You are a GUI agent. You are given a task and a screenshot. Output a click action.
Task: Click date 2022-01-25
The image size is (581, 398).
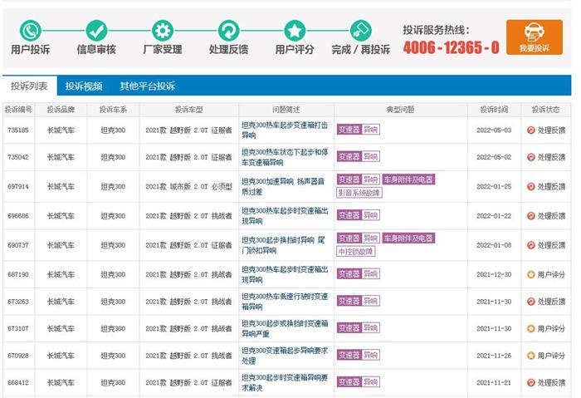[494, 187]
